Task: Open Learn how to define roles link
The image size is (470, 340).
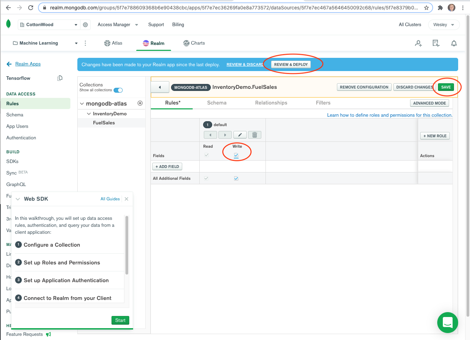Action: point(390,115)
